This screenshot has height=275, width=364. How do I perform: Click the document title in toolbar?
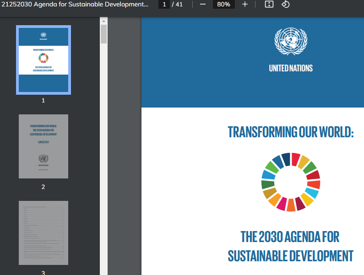click(75, 4)
